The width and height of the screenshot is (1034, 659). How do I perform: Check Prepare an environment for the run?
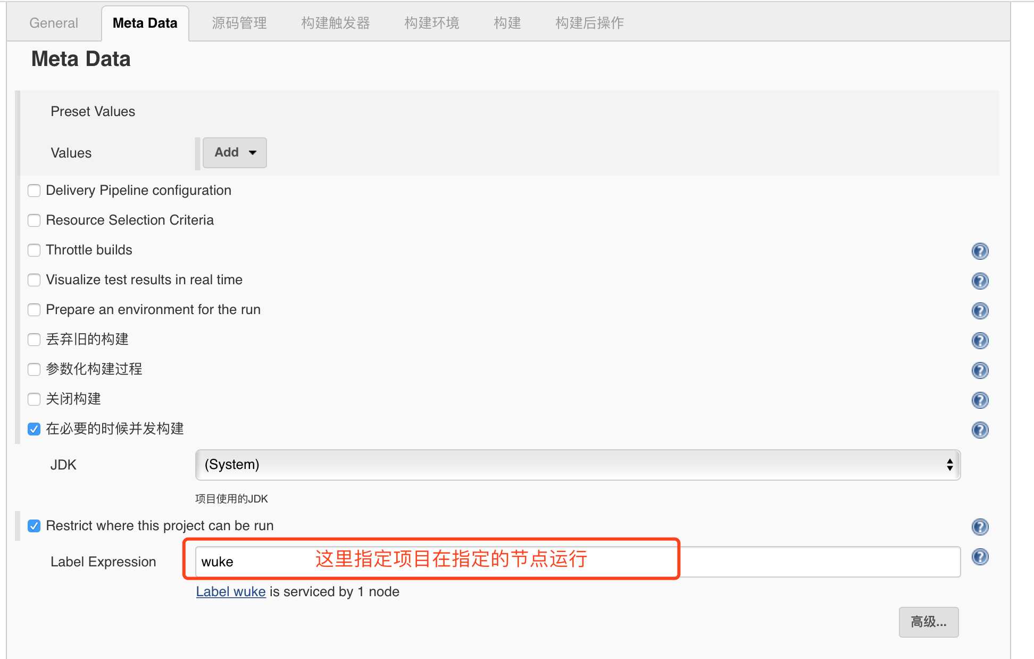tap(34, 310)
